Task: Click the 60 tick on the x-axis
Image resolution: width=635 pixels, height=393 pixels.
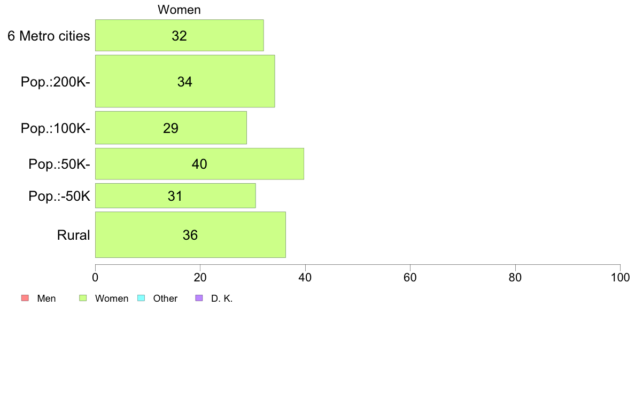Action: point(411,277)
